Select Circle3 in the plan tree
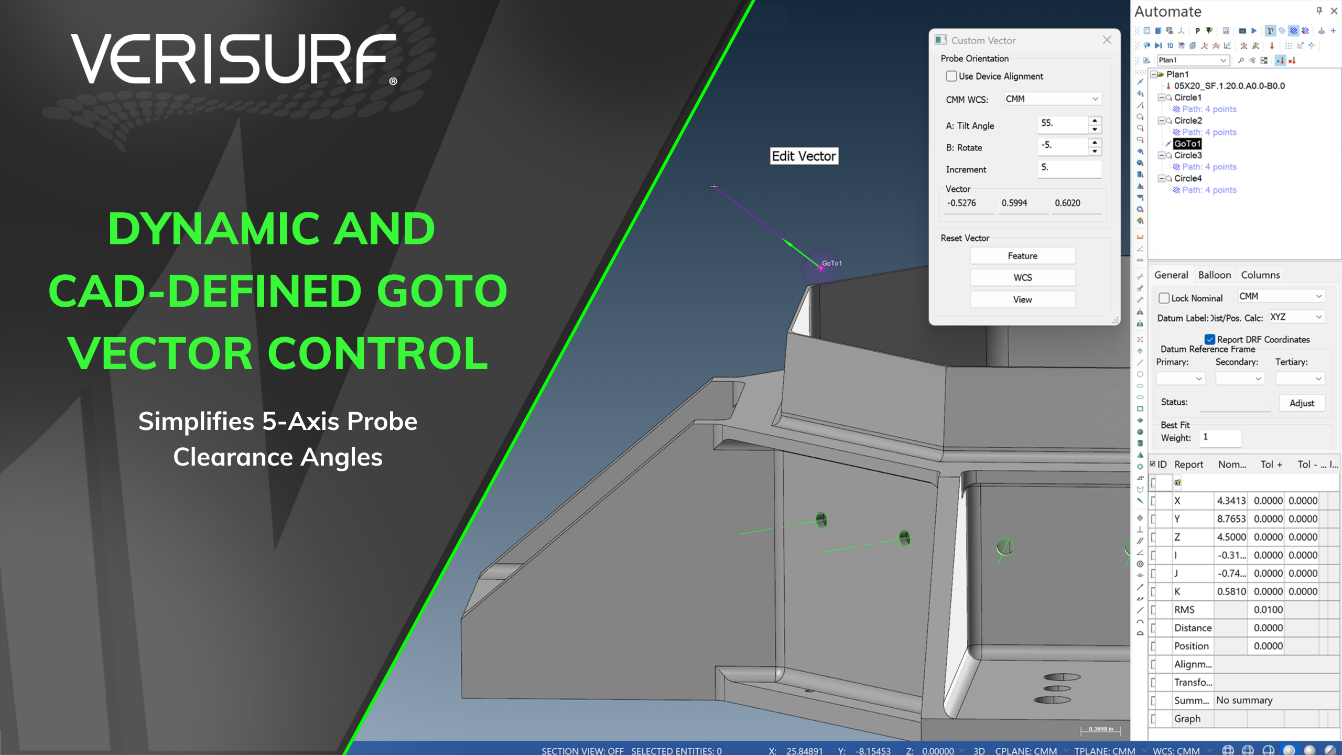The height and width of the screenshot is (755, 1342). pos(1188,155)
